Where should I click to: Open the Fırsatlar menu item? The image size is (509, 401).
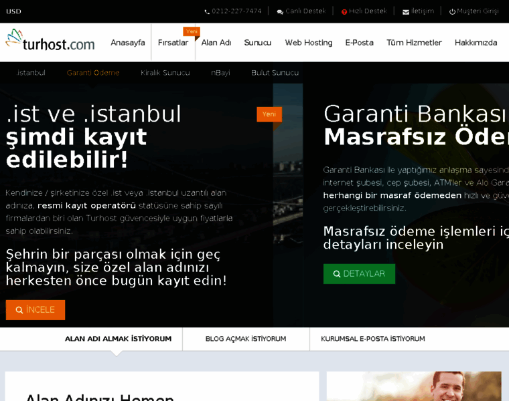(173, 43)
